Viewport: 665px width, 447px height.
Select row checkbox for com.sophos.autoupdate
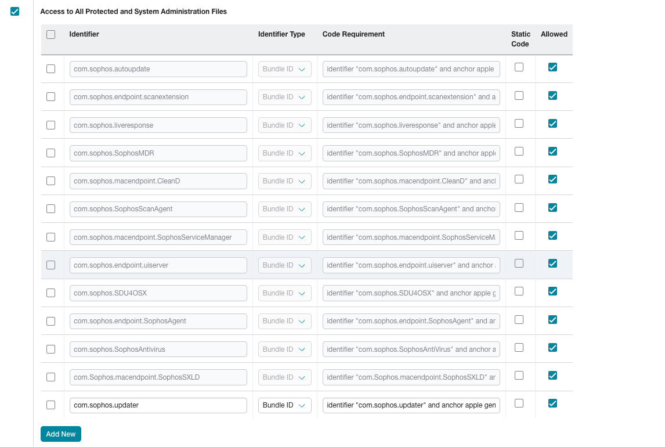point(51,69)
